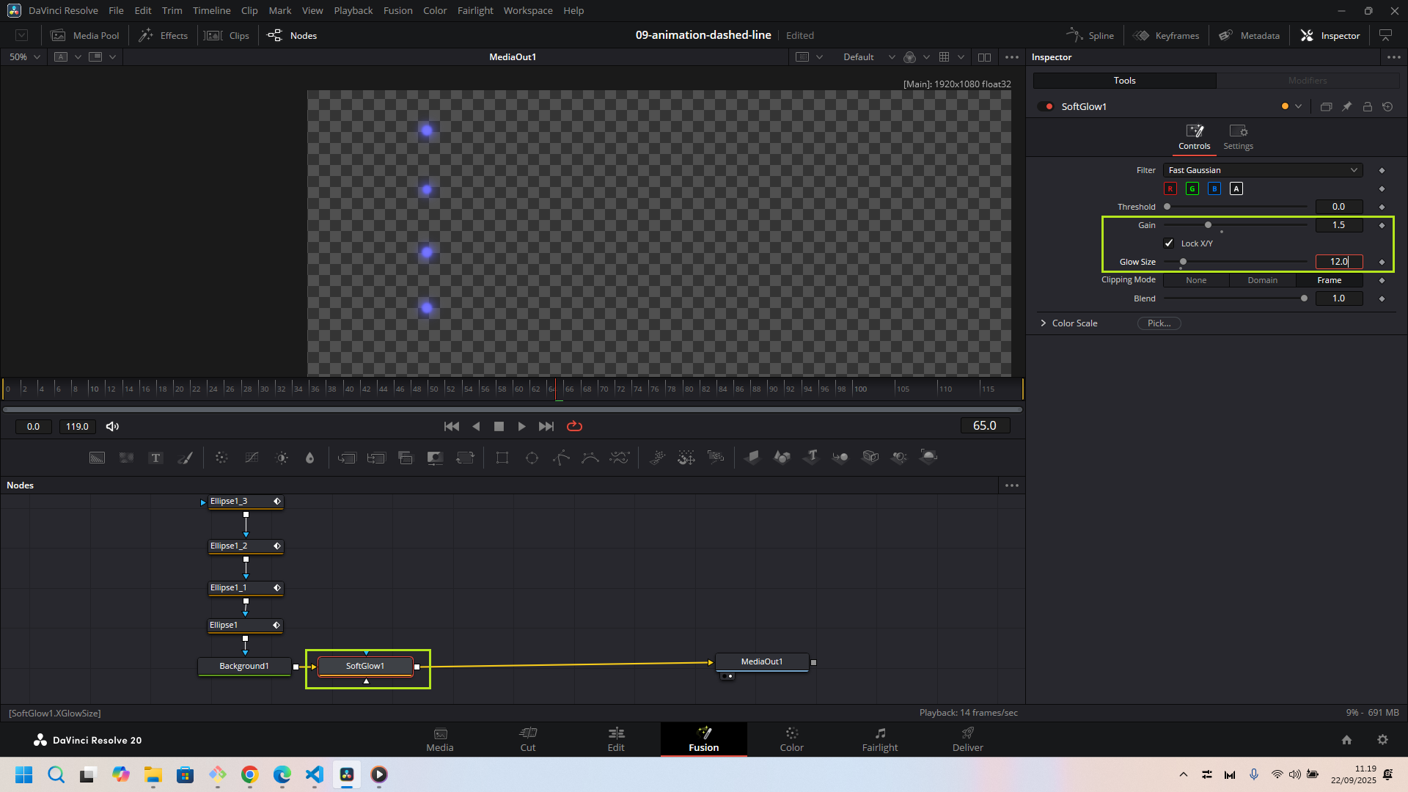
Task: Switch to the Settings tab
Action: click(x=1238, y=136)
